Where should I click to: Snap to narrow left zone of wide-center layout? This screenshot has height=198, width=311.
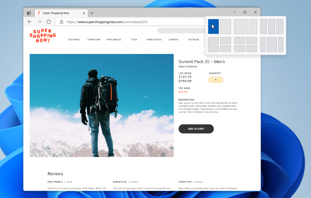pyautogui.click(x=263, y=44)
